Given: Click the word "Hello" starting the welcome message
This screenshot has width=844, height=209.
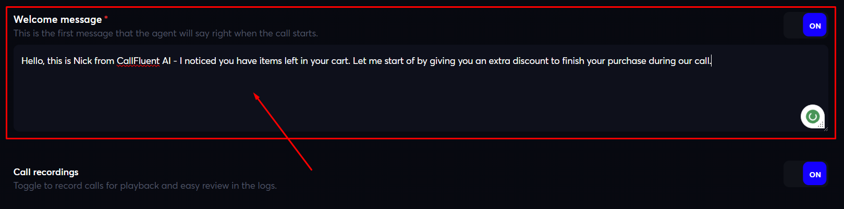Looking at the screenshot, I should (x=32, y=61).
